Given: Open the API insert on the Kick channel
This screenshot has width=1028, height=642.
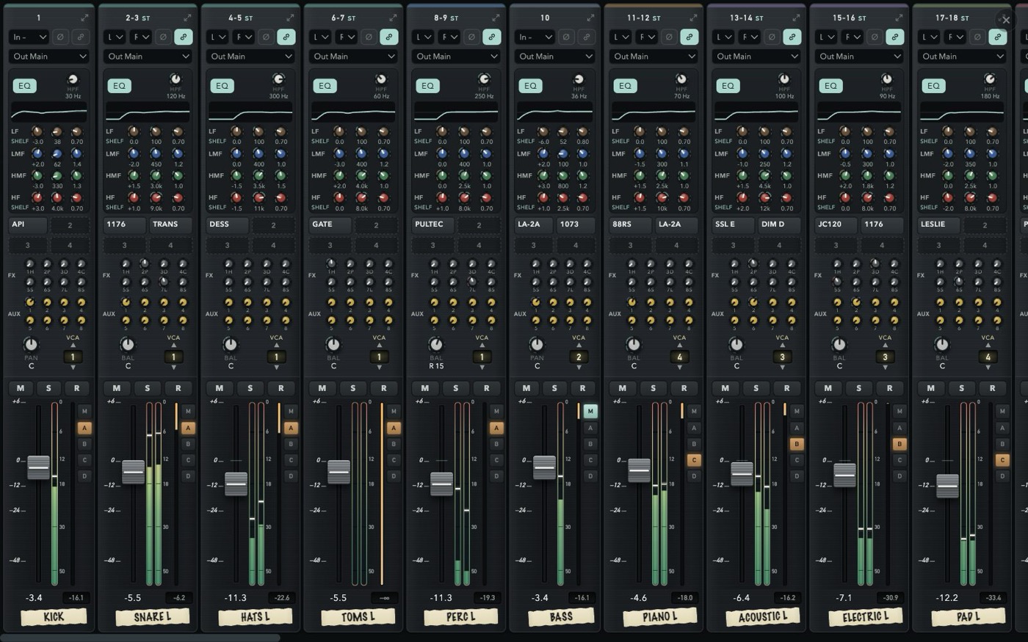Looking at the screenshot, I should tap(28, 225).
